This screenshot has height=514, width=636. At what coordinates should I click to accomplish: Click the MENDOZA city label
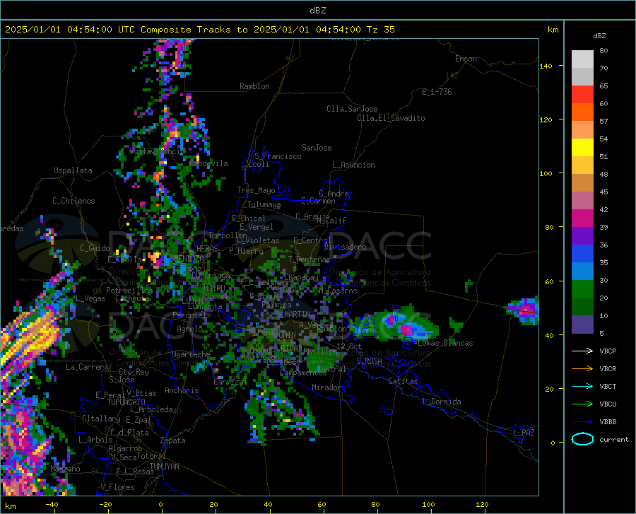coord(189,258)
